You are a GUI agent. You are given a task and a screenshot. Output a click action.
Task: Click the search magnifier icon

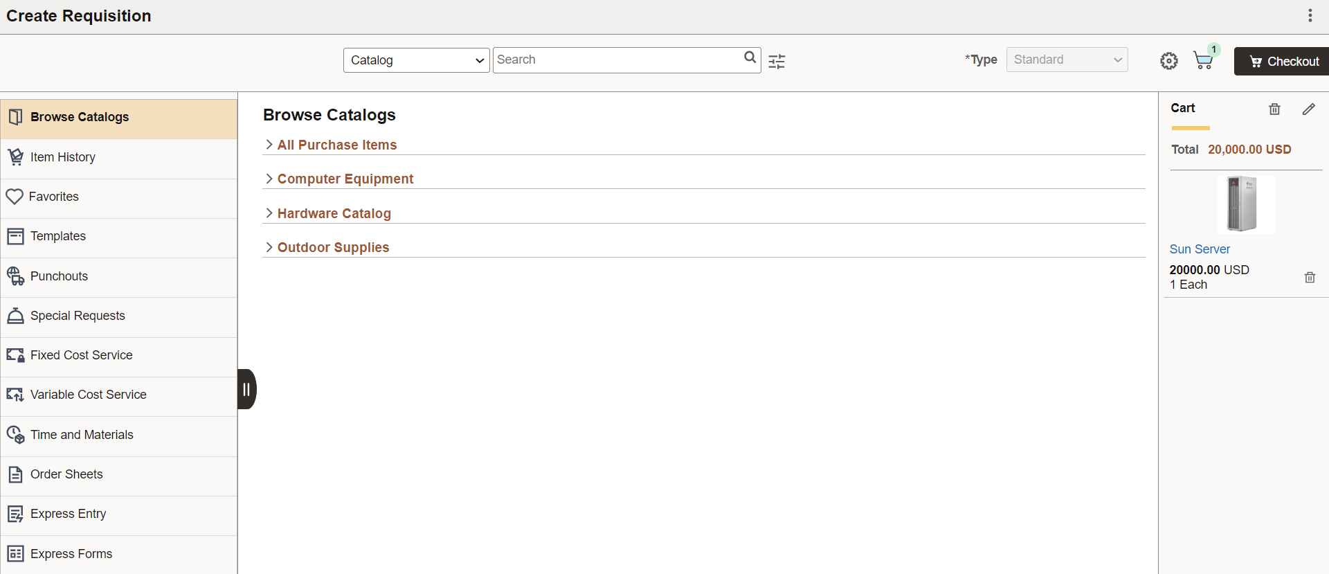tap(750, 57)
